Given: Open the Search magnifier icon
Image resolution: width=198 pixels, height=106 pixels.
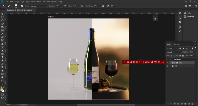Looking at the screenshot, I should (186, 6).
